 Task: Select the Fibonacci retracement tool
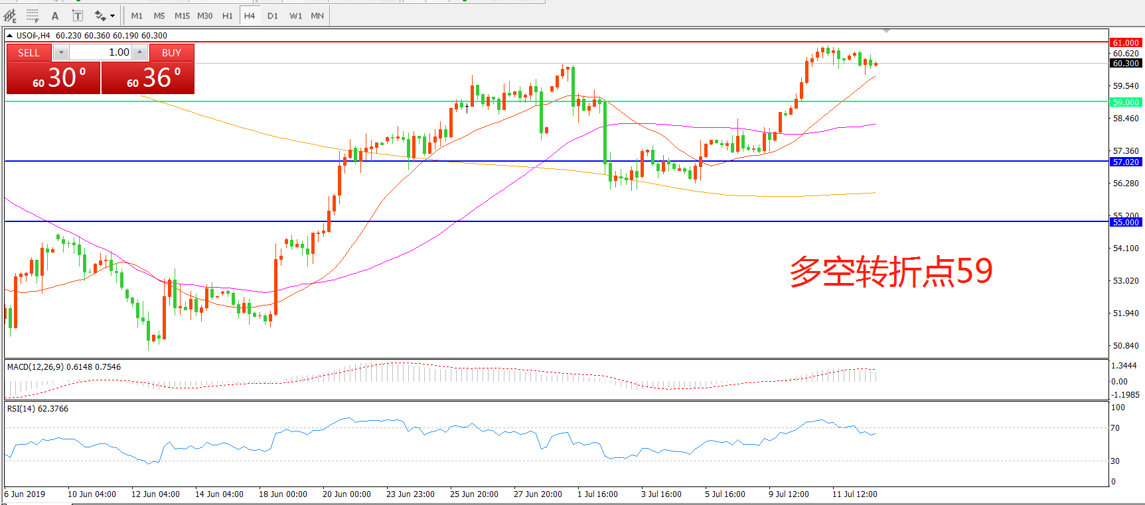point(33,16)
